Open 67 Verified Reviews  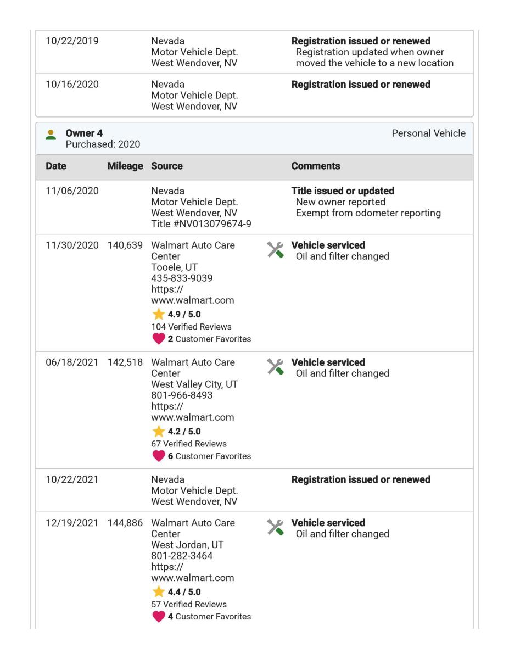point(188,444)
